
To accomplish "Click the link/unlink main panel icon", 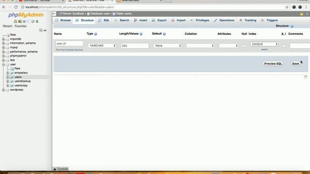I will tap(45, 30).
